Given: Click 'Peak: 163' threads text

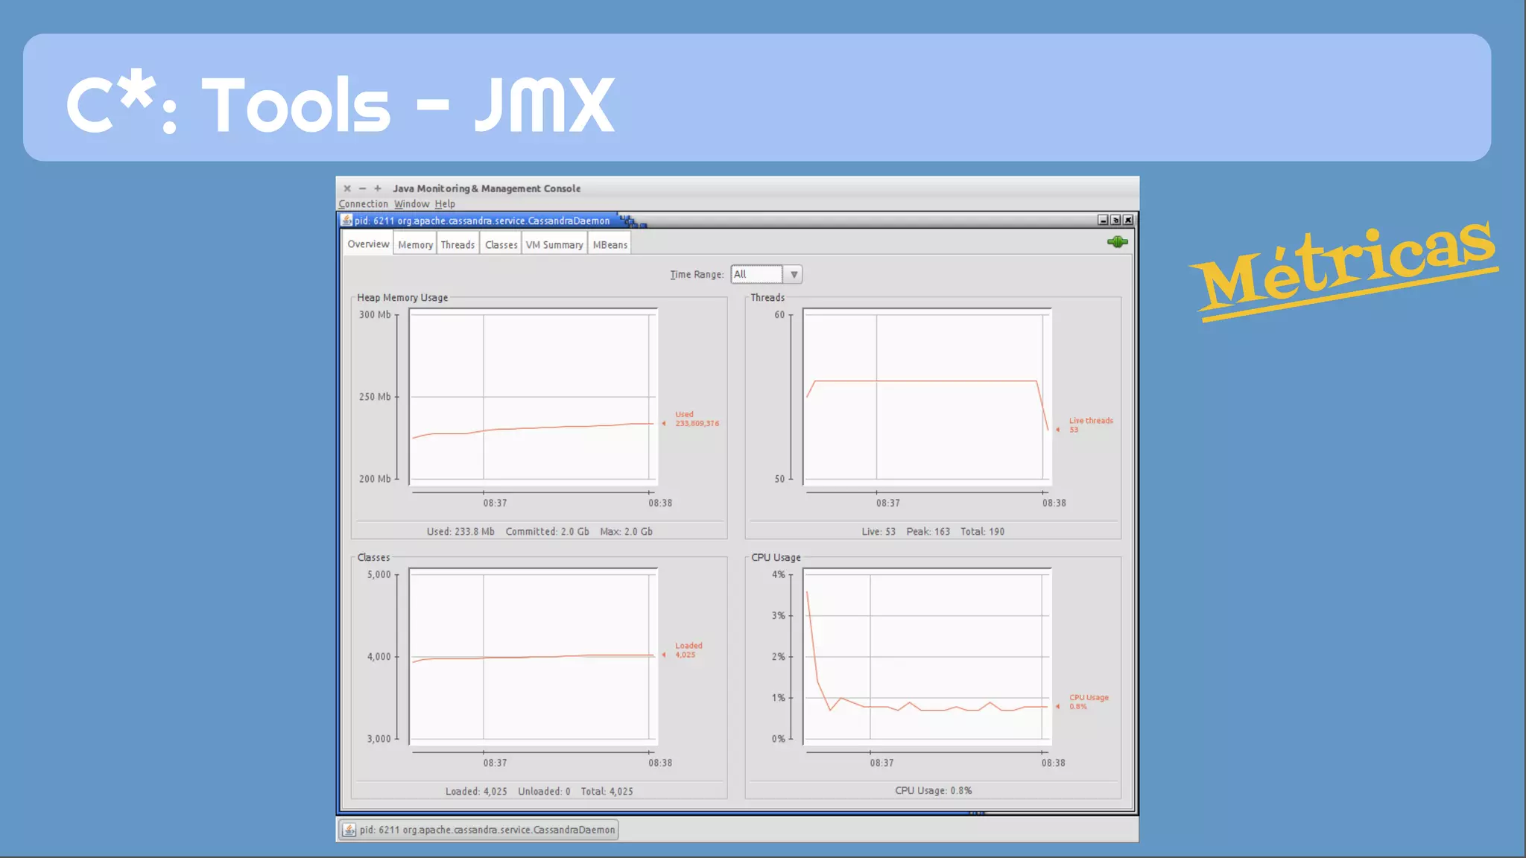Looking at the screenshot, I should (928, 531).
